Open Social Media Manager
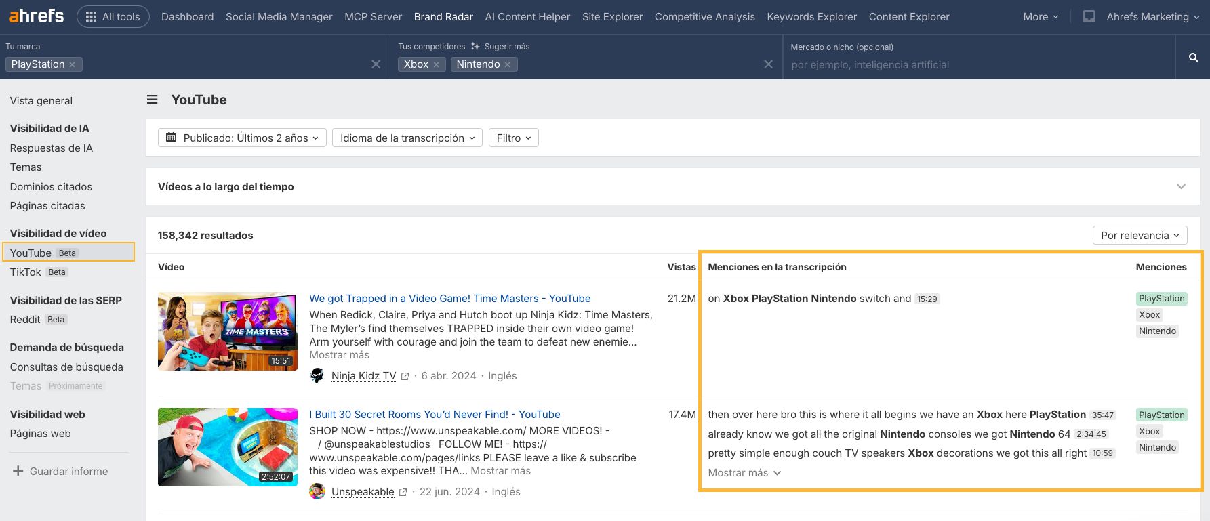 point(279,16)
